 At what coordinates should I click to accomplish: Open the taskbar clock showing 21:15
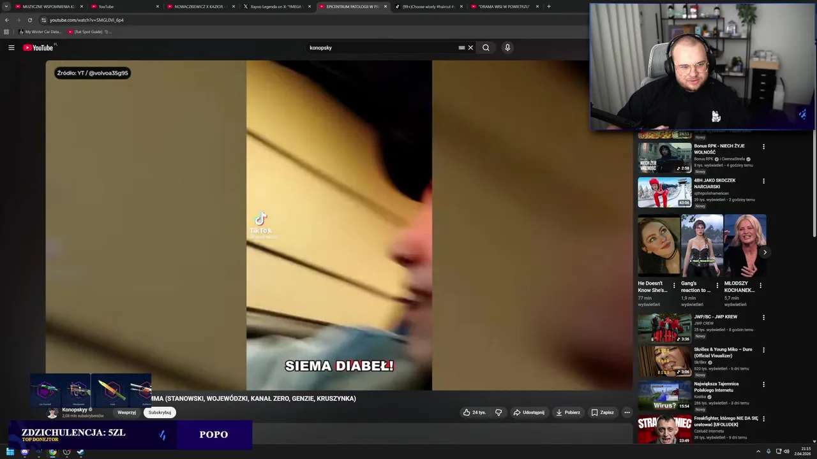pos(803,451)
